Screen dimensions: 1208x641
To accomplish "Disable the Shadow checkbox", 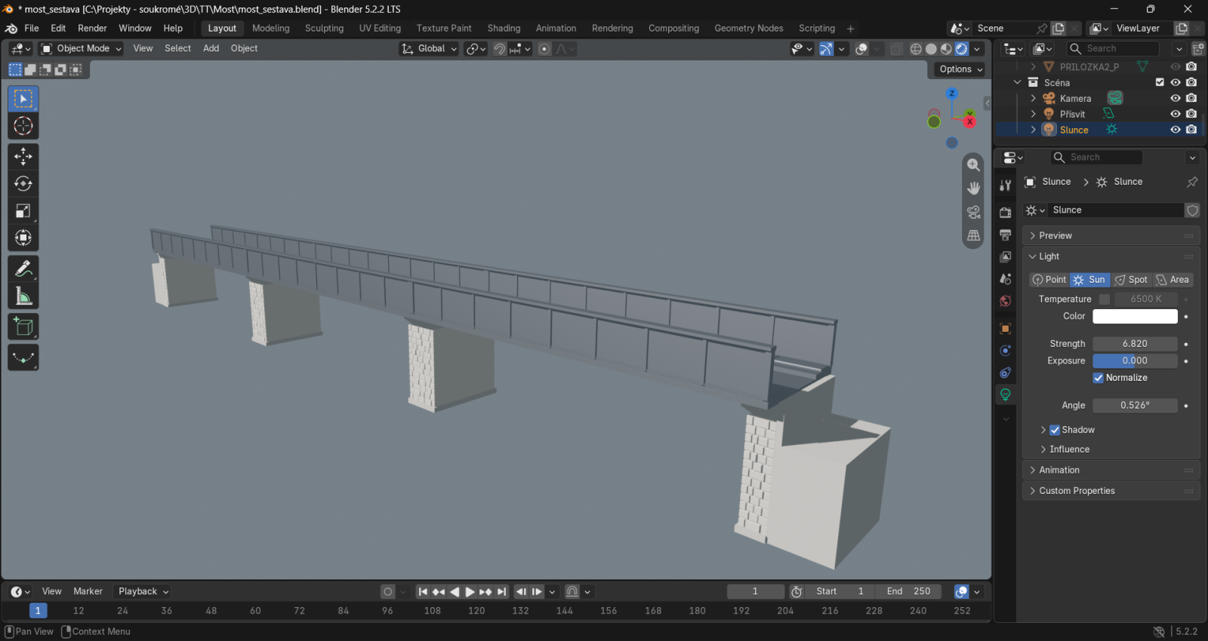I will click(1055, 430).
